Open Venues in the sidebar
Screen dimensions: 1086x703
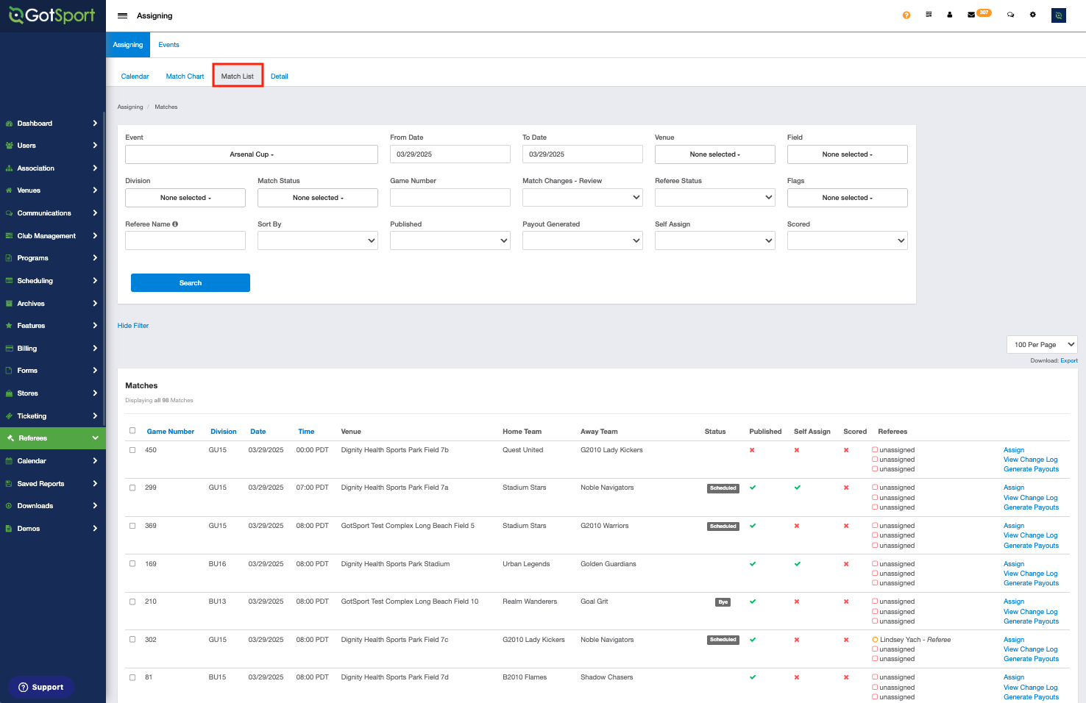tap(53, 190)
